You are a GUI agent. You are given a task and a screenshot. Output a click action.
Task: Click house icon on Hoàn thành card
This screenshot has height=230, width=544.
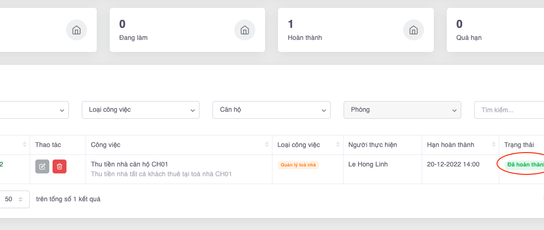pos(413,30)
